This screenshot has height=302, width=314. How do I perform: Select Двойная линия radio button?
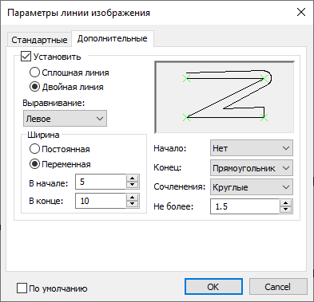[x=34, y=87]
